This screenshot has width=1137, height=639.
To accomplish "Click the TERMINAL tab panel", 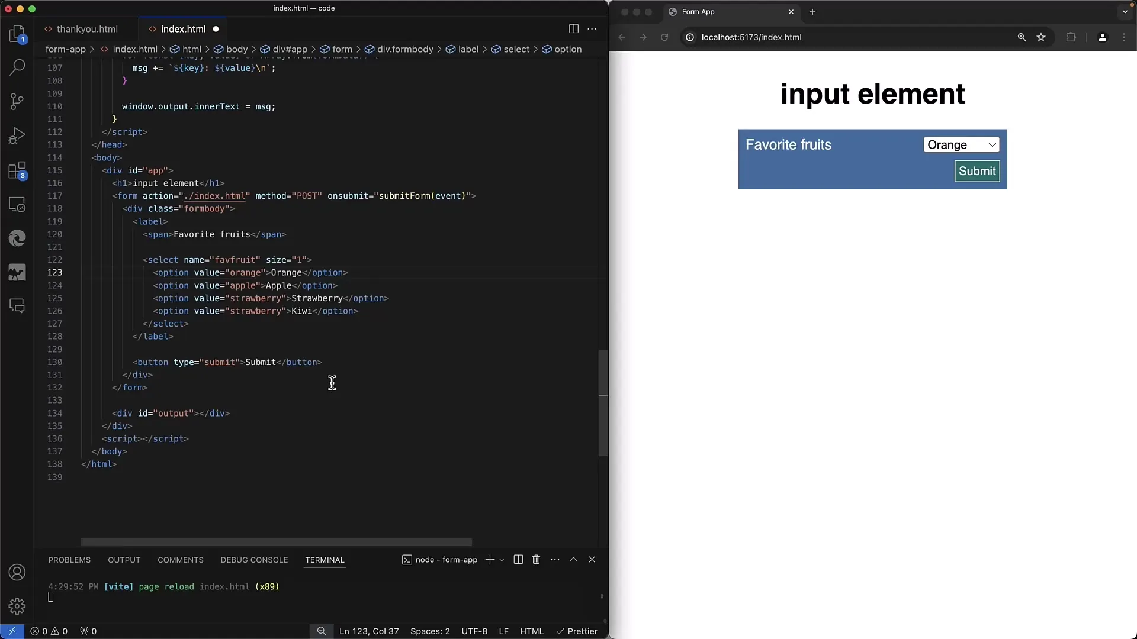I will (x=324, y=560).
